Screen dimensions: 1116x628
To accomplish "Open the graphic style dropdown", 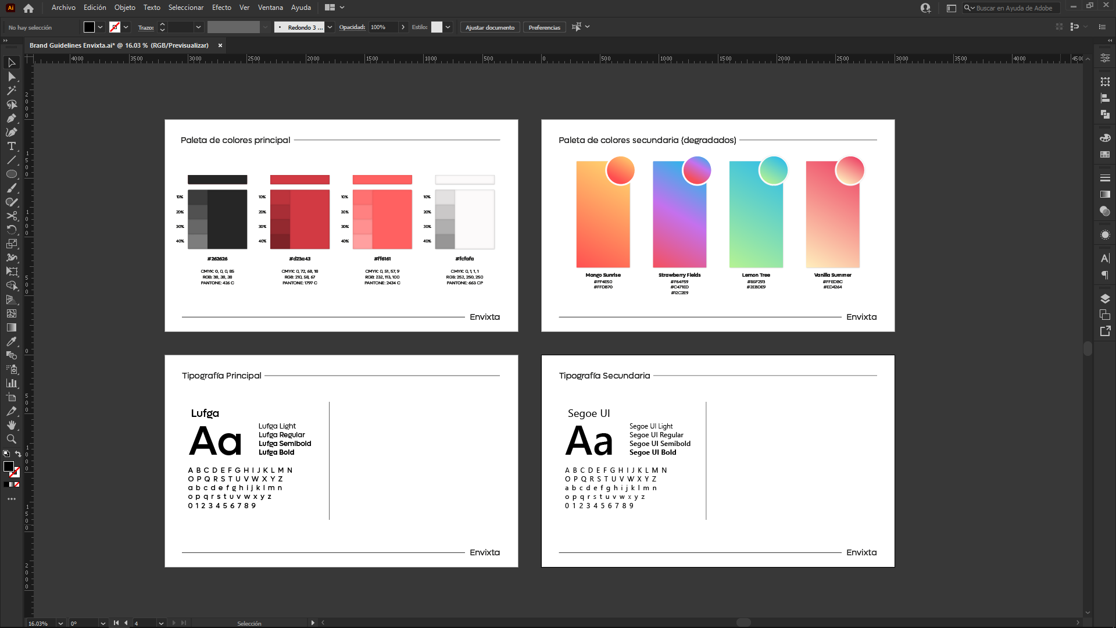I will tap(448, 27).
